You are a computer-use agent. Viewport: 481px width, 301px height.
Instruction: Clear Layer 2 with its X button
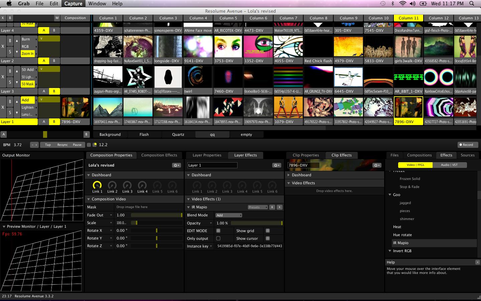pos(3,46)
